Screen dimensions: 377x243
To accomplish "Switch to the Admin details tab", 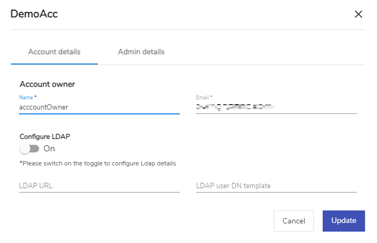I will pos(141,52).
